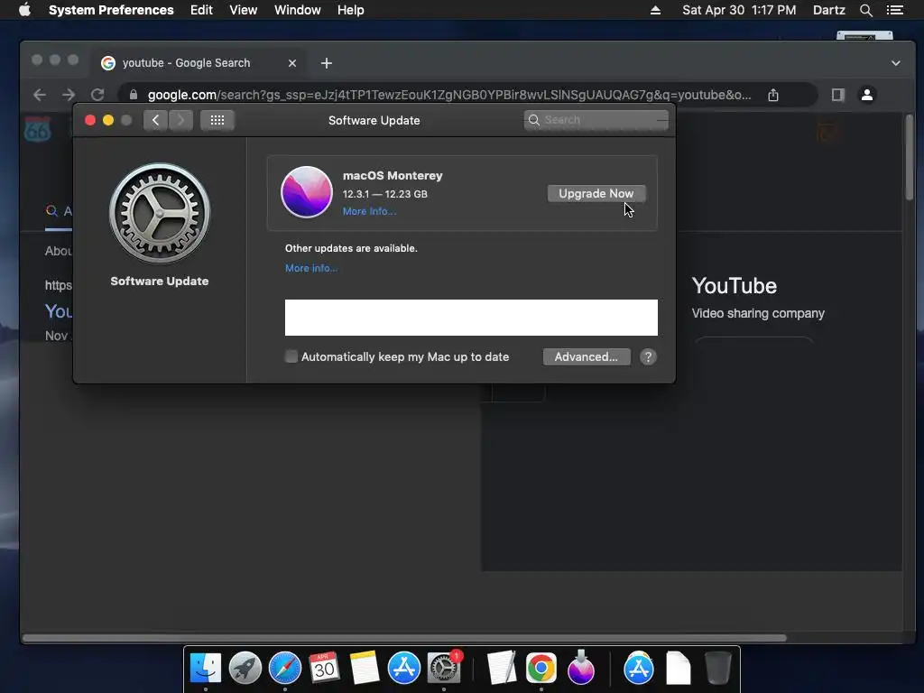Click the share icon in address bar

coord(773,95)
